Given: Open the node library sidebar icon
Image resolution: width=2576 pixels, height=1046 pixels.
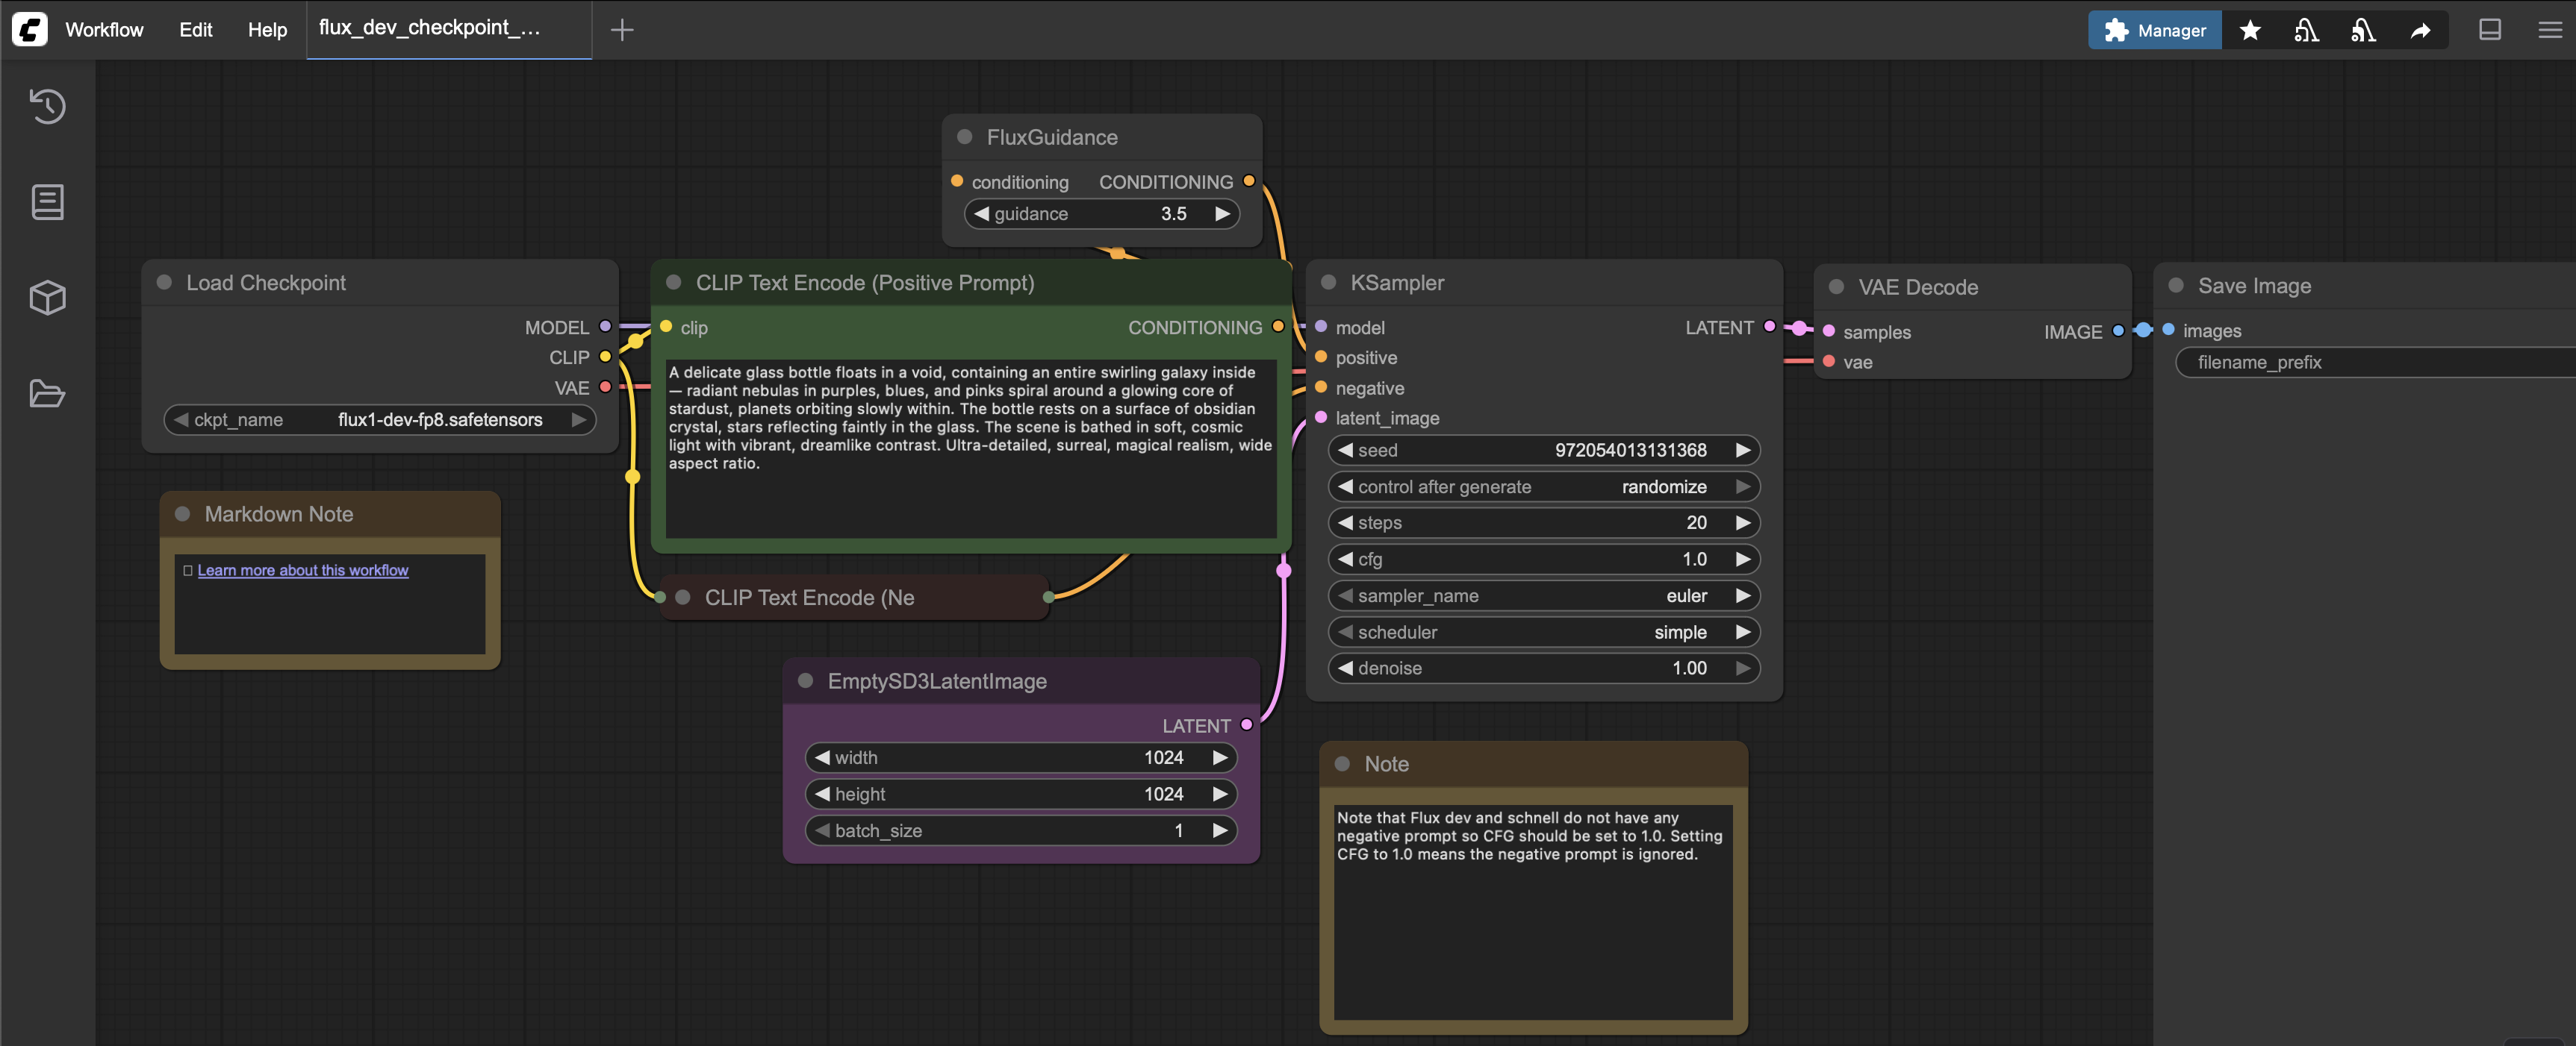Looking at the screenshot, I should click(47, 201).
